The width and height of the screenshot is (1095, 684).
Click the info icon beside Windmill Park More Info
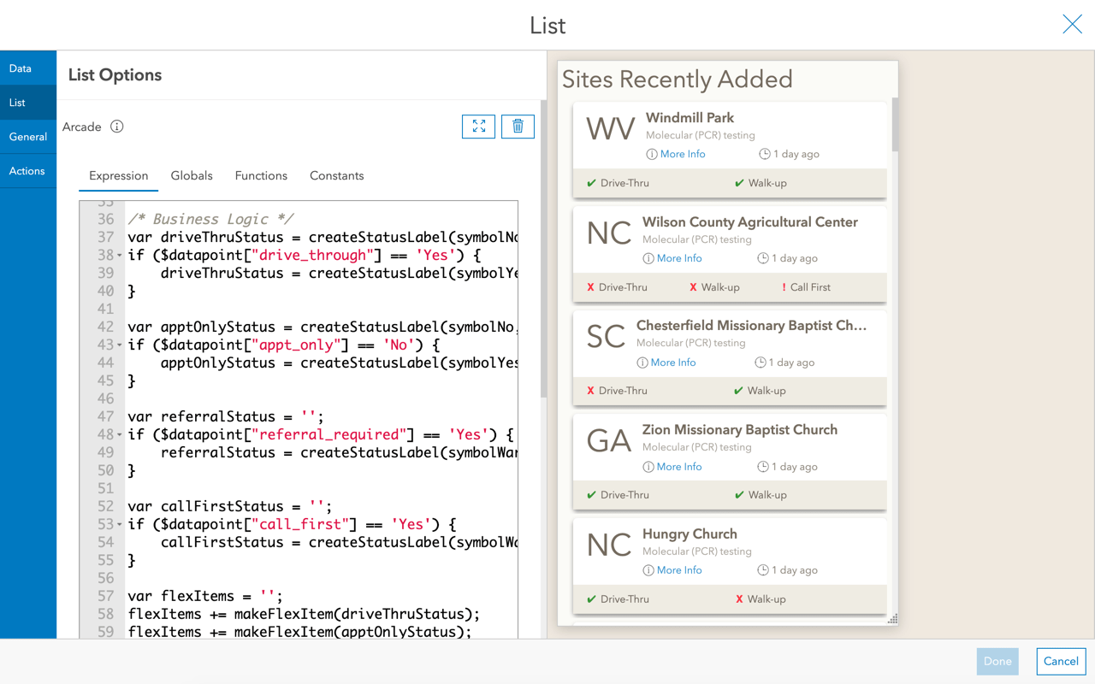(x=652, y=154)
